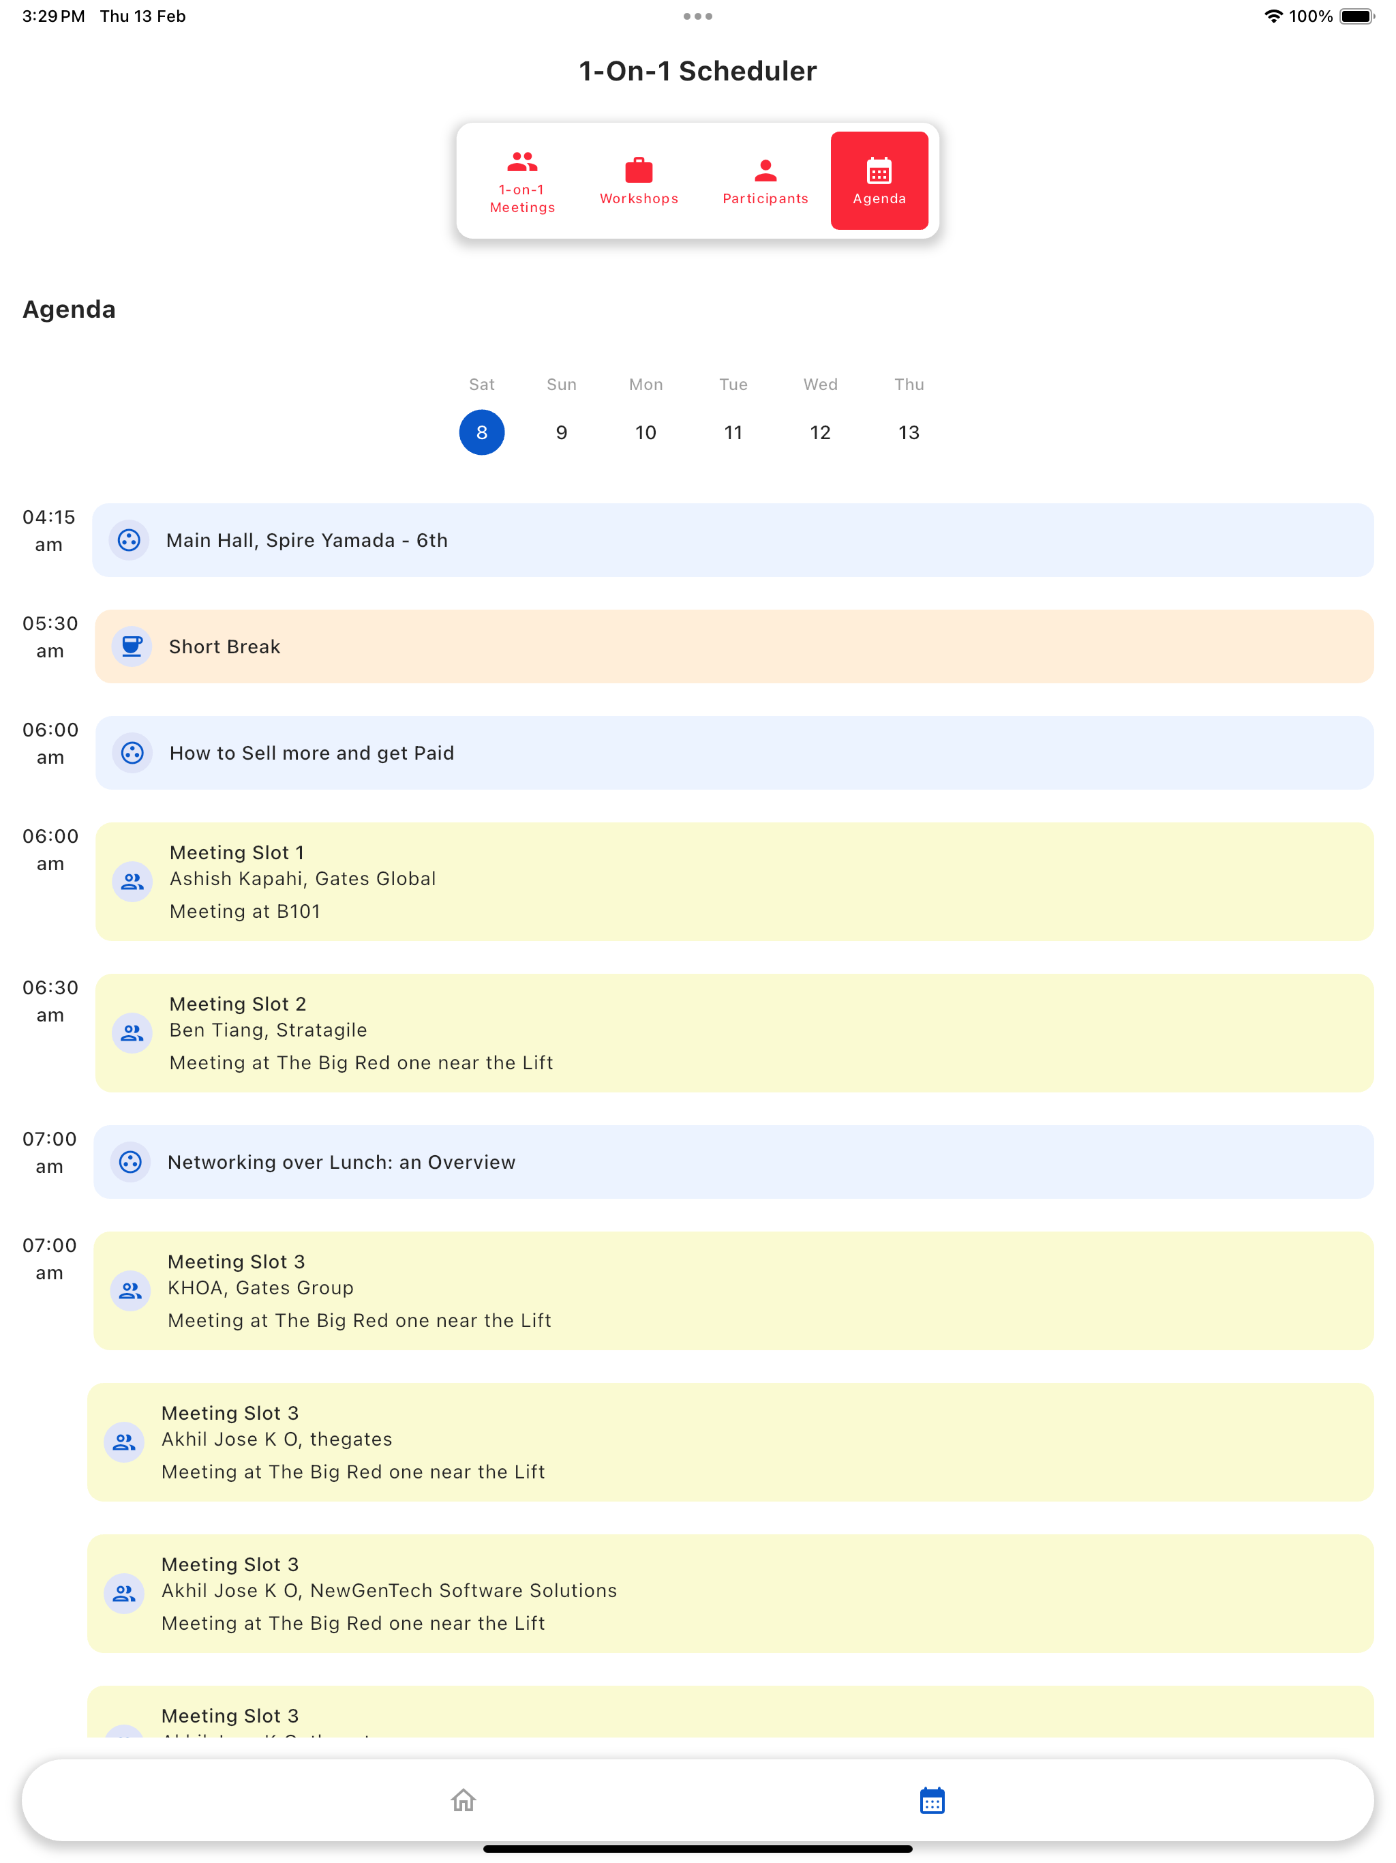Viewport: 1396px width, 1863px height.
Task: Tap the Wi-Fi status icon
Action: [1273, 16]
